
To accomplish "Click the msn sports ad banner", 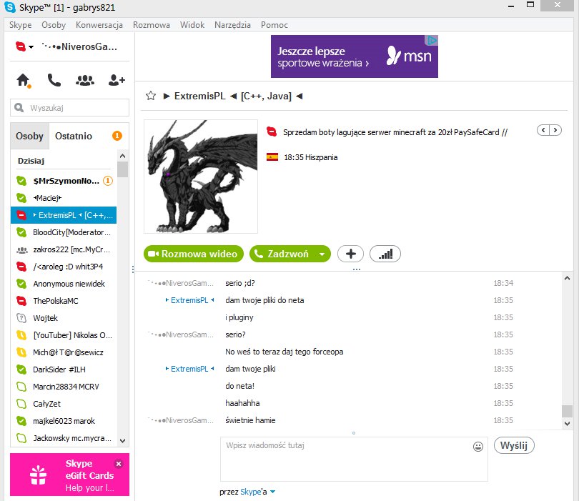I will tap(355, 56).
